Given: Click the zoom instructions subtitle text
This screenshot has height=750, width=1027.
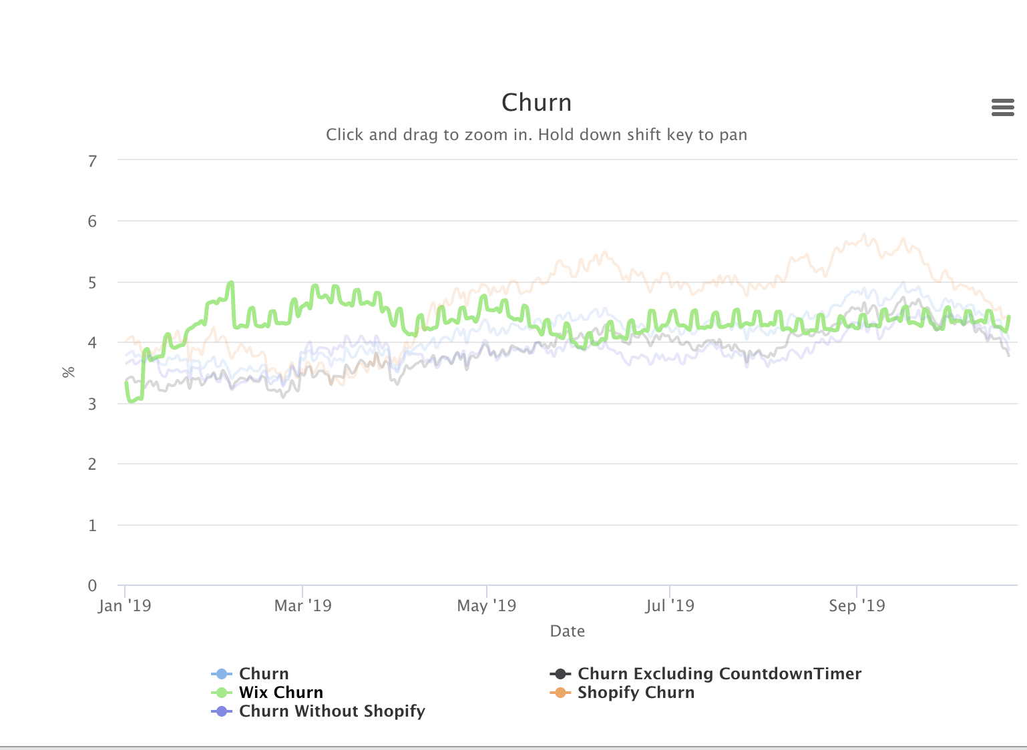Looking at the screenshot, I should [537, 134].
